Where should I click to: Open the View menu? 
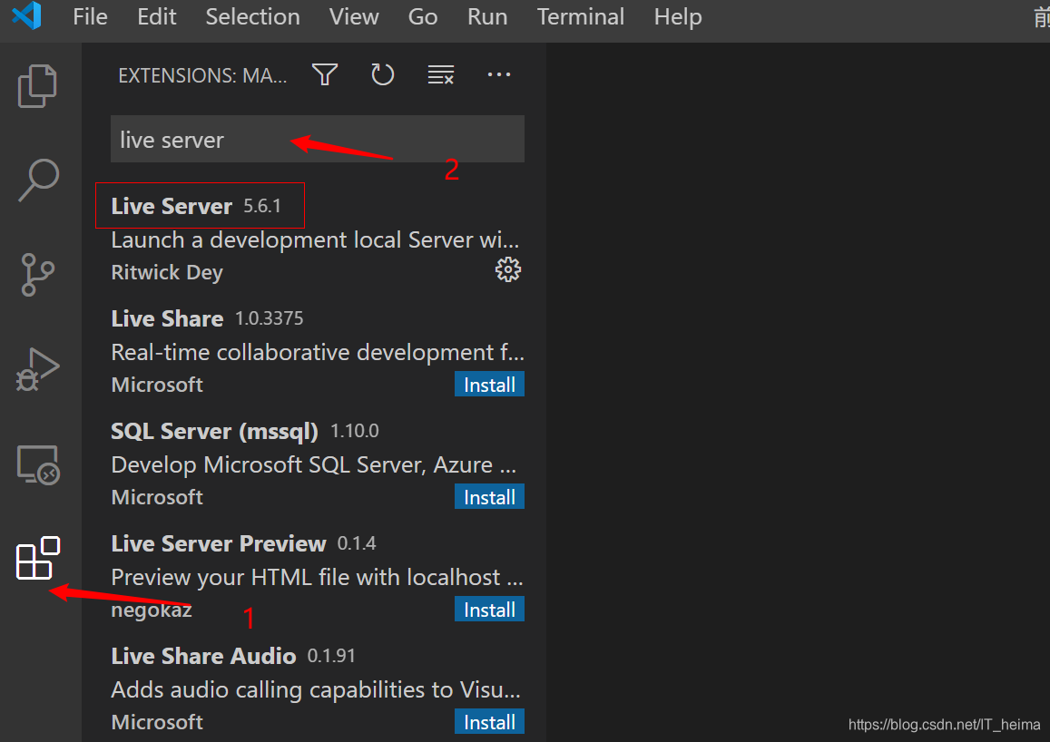[354, 16]
